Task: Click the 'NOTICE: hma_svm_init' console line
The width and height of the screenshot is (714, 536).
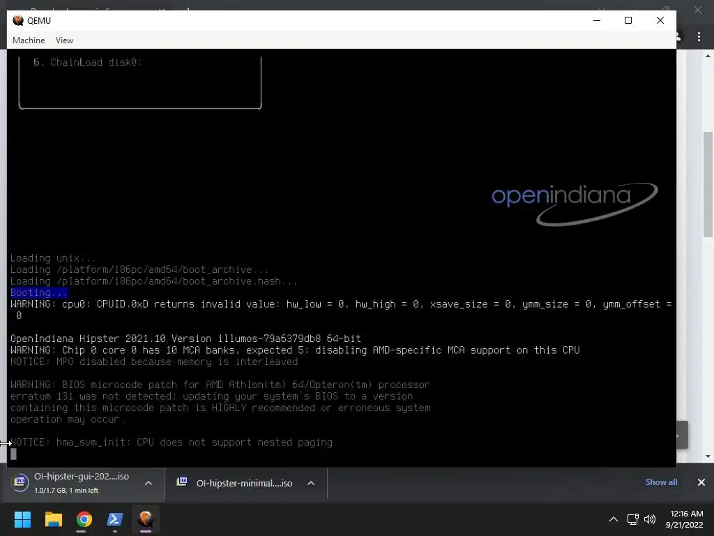Action: (x=172, y=442)
